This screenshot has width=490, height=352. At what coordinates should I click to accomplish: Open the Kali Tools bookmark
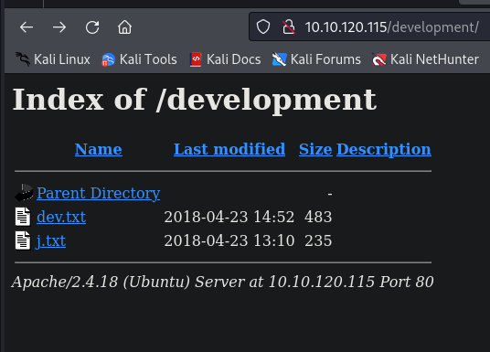tap(139, 59)
